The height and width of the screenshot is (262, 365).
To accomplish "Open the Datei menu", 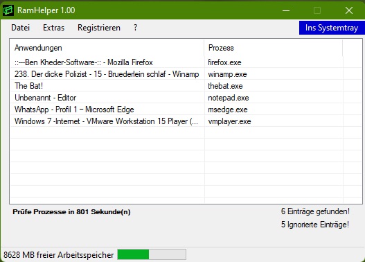I will point(21,28).
